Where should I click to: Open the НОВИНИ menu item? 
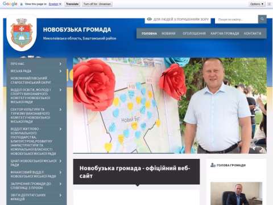point(168,34)
